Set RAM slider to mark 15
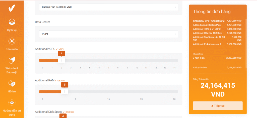257x118 pixels. click(108, 92)
